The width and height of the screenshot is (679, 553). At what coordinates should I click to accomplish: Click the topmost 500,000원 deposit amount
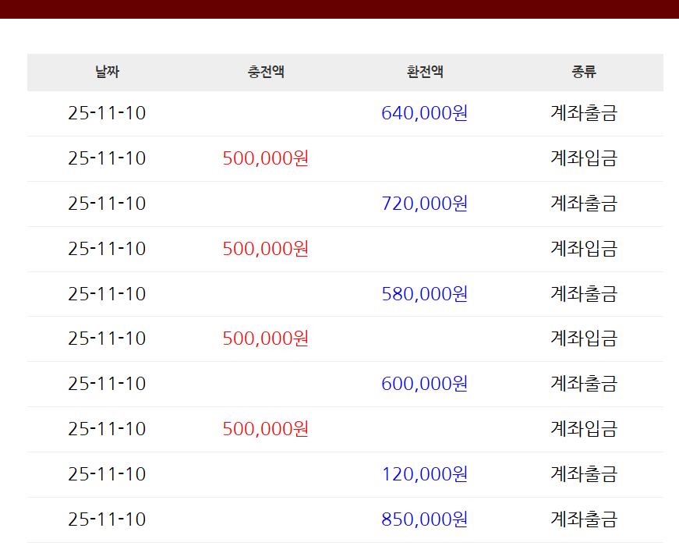click(266, 158)
